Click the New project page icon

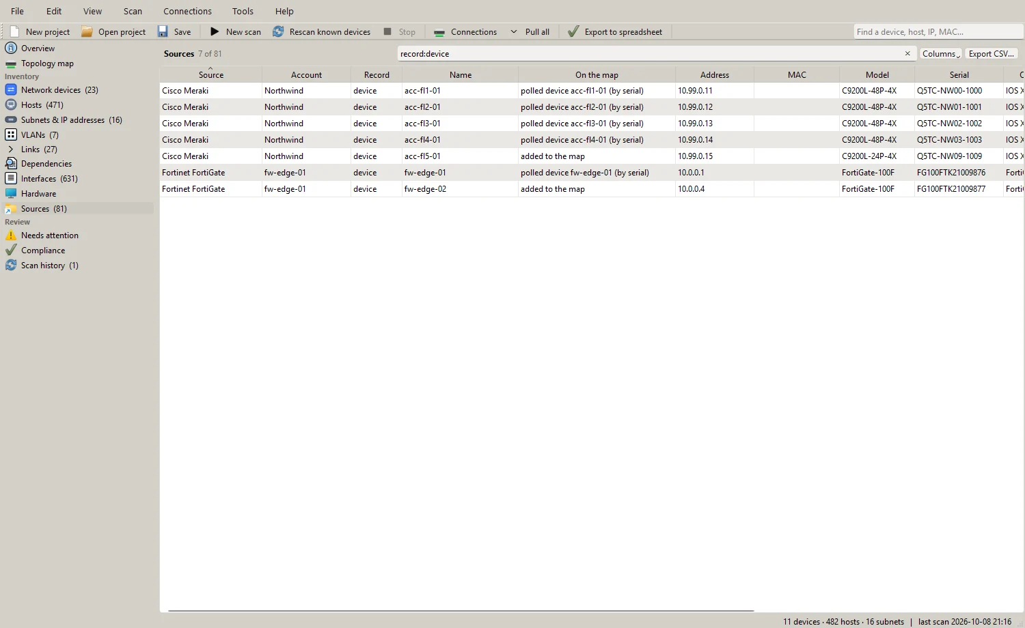point(14,31)
